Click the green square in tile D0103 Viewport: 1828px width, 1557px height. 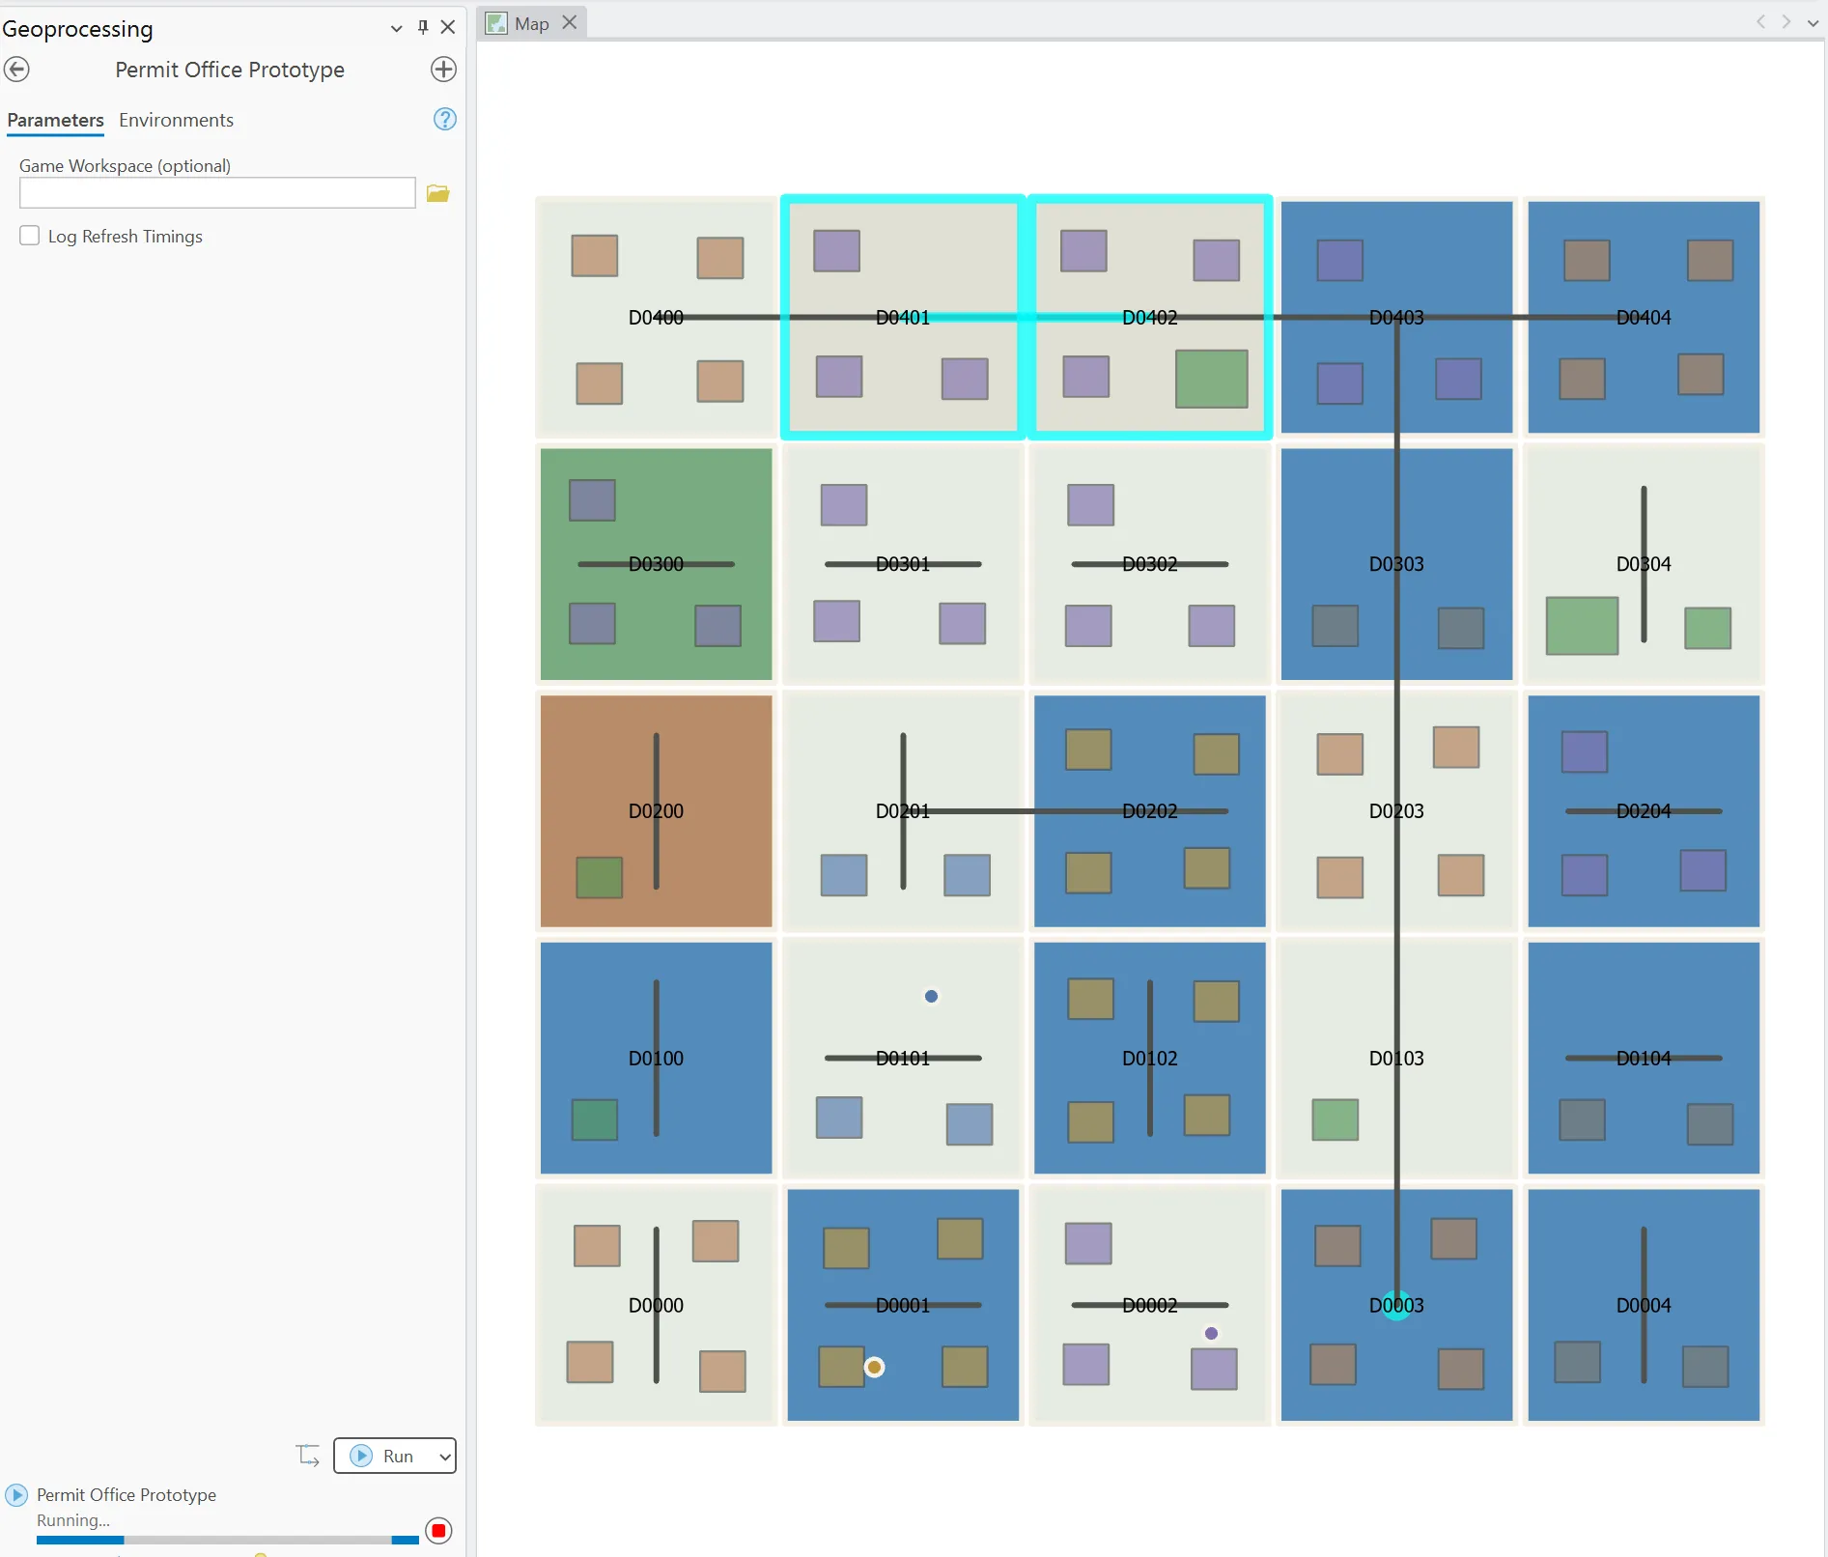1335,1119
